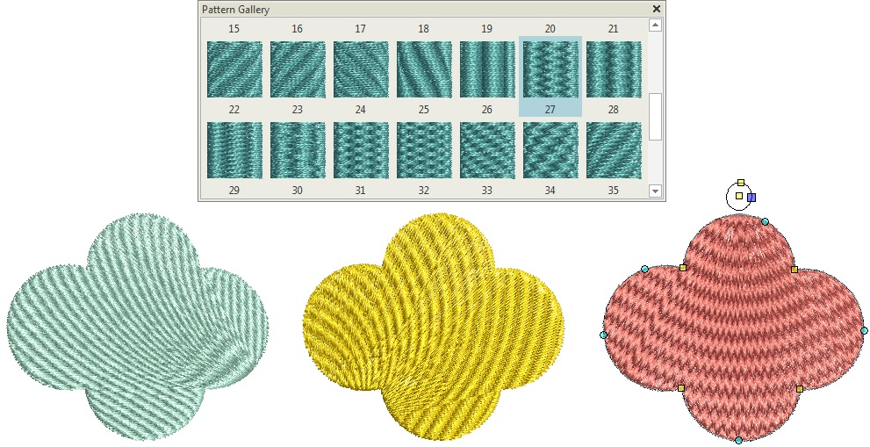Pick pattern 31 thumbnail
Image resolution: width=870 pixels, height=447 pixels.
361,149
